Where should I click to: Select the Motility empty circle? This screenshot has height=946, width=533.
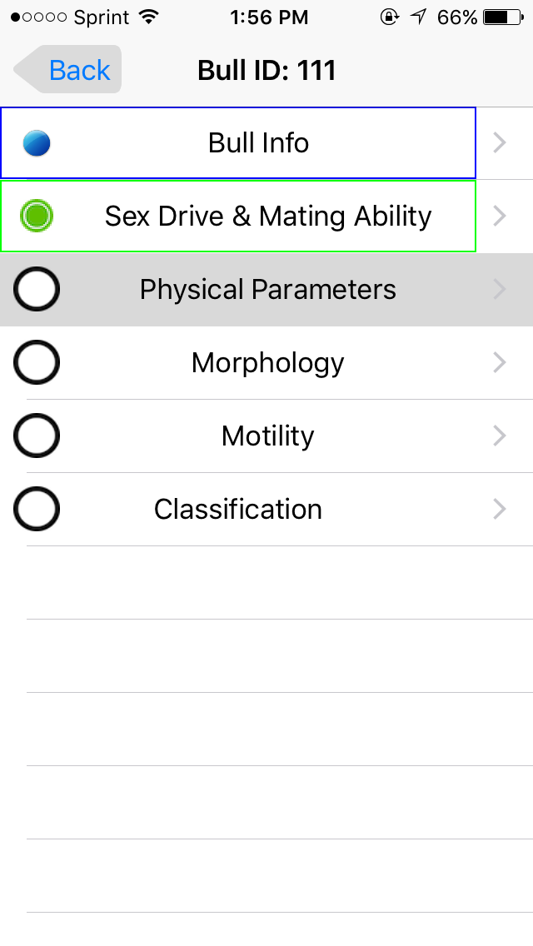click(x=37, y=436)
